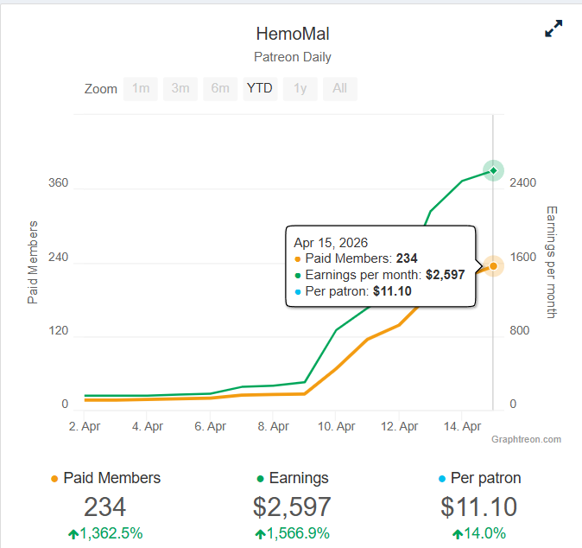Click the 14.0% growth figure

479,533
